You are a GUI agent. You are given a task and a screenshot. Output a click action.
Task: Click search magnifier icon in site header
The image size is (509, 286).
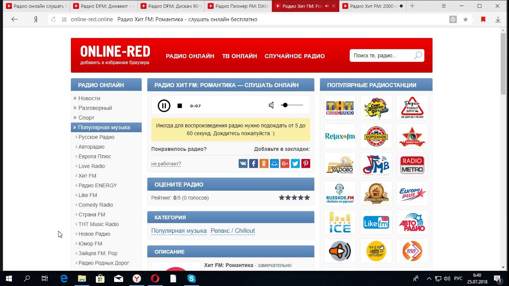(418, 56)
